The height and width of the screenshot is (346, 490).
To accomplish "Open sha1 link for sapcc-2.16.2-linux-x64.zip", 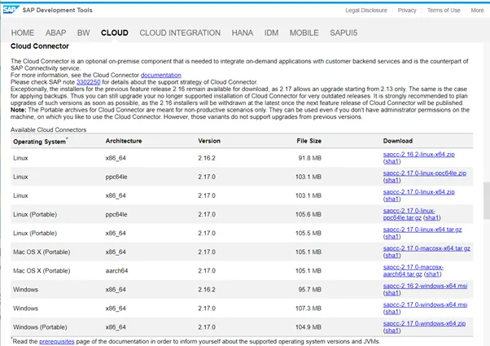I will click(392, 161).
